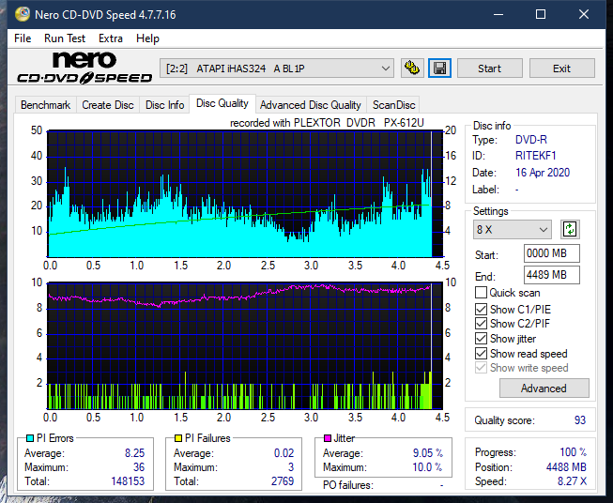Viewport: 613px width, 503px height.
Task: Click Jitter average 9.05 %
Action: point(428,453)
